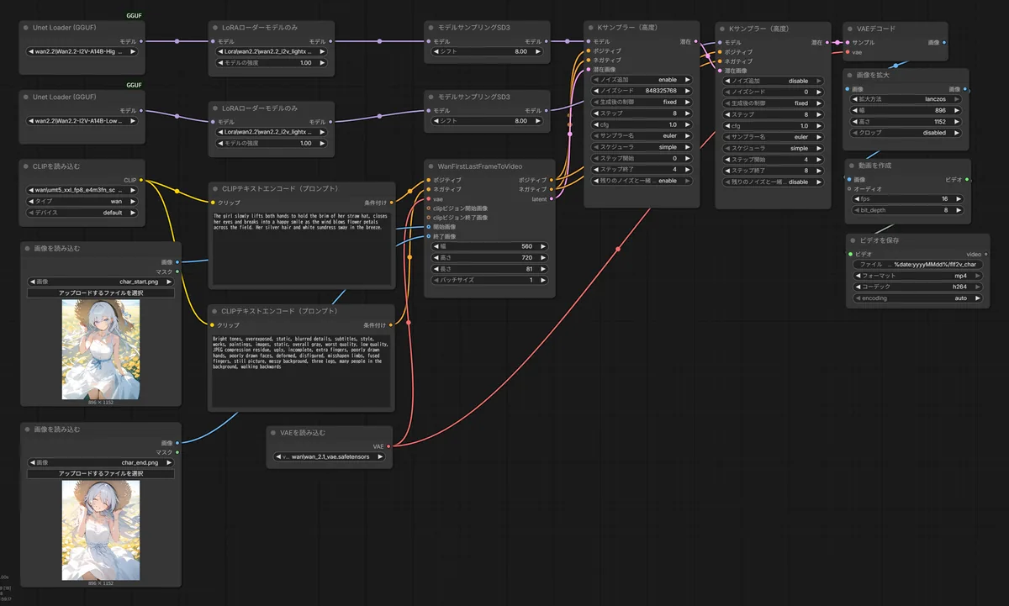Open the umt5_xxl CLIP model selector
1009x606 pixels.
coord(82,190)
